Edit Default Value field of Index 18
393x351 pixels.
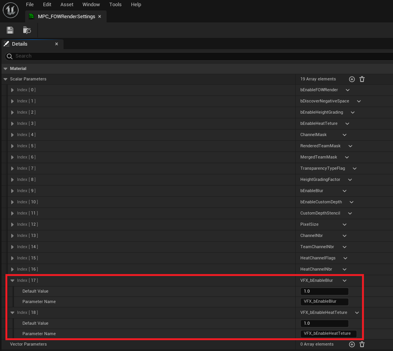pos(324,323)
